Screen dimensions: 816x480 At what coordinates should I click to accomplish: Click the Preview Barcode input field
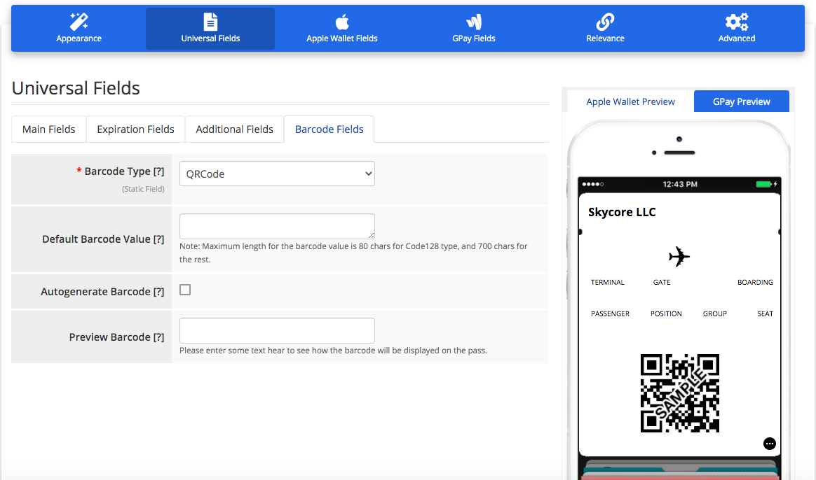277,330
